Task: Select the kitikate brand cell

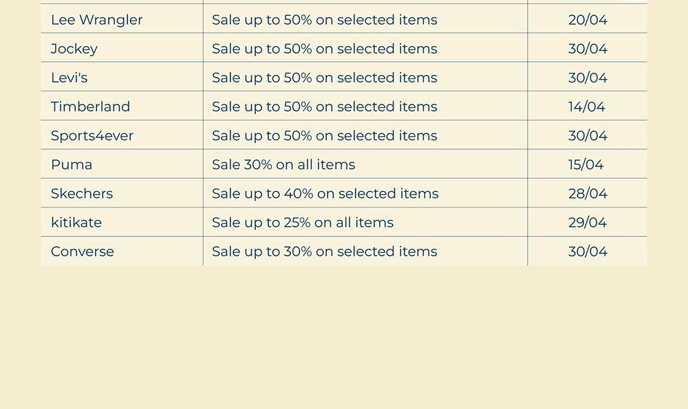Action: point(76,223)
